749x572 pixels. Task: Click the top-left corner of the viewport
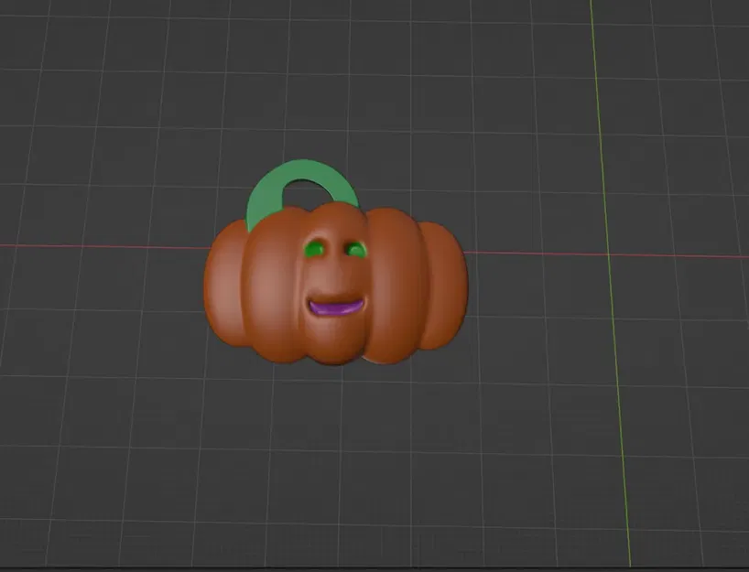click(x=9, y=9)
